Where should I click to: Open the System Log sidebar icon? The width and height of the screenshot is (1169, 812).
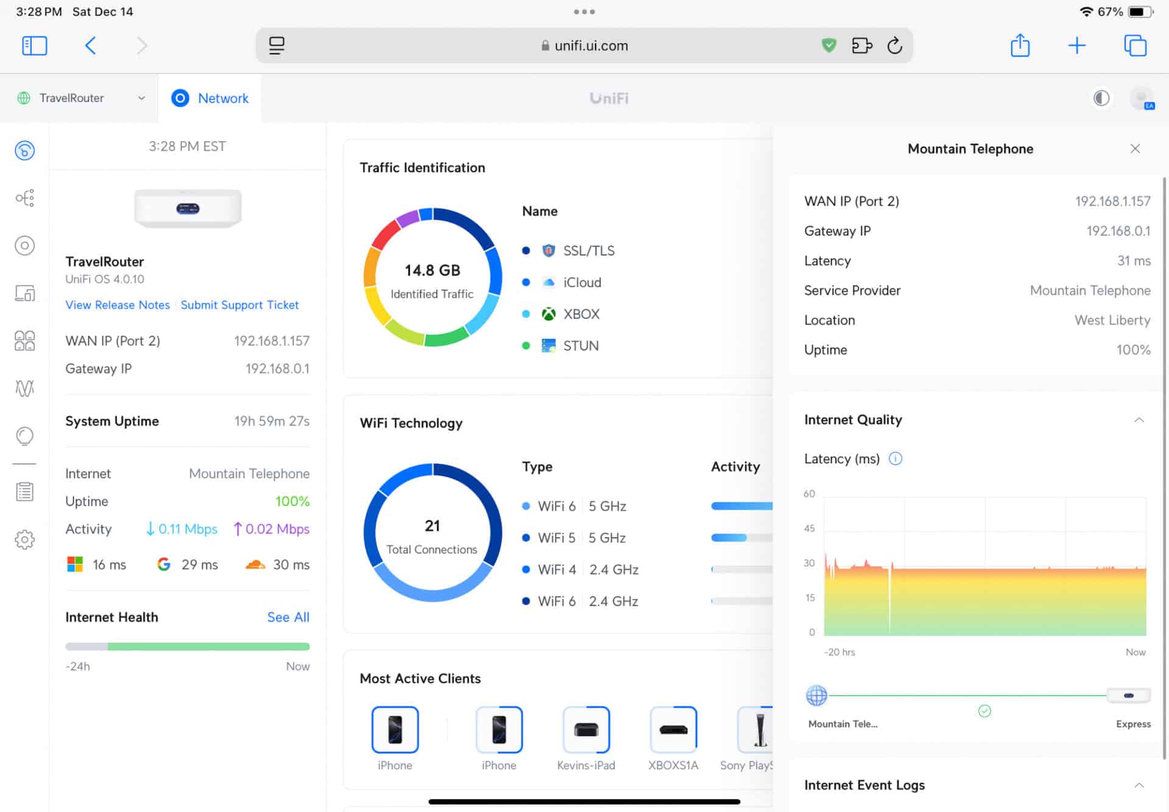(x=24, y=492)
